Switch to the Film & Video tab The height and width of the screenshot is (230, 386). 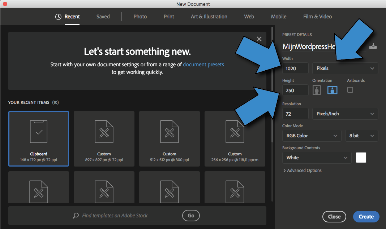[317, 17]
